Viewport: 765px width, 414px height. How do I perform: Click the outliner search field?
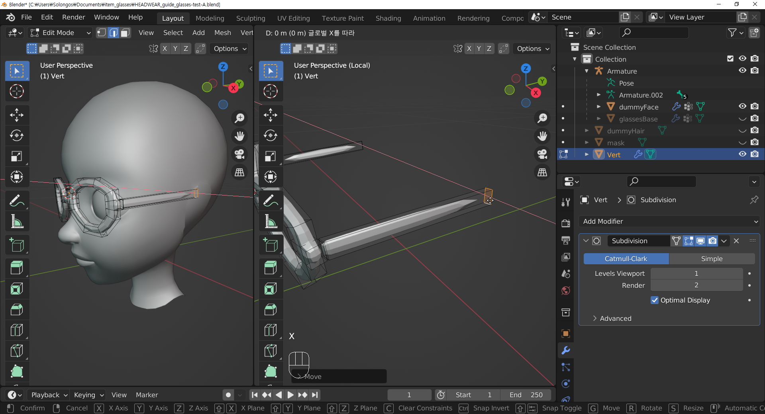(653, 33)
